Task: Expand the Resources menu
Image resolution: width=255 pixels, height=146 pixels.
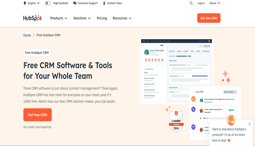Action: click(x=122, y=18)
